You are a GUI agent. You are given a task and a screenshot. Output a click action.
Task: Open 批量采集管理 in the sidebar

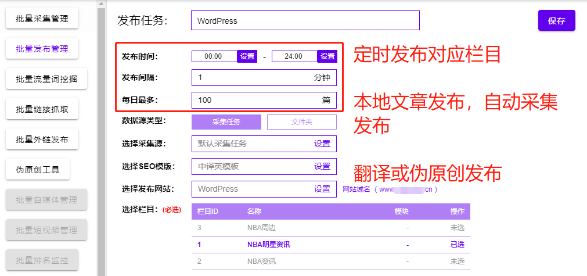(42, 19)
